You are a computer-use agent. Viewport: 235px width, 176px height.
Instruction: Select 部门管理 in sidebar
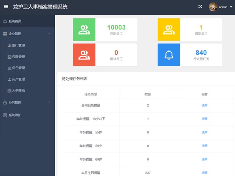coord(18,45)
